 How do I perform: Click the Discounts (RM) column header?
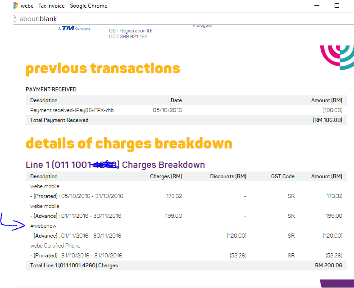[228, 176]
